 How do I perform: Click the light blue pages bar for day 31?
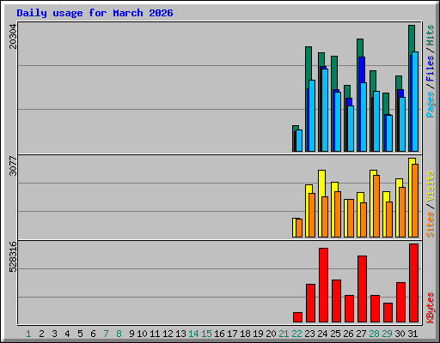415,102
